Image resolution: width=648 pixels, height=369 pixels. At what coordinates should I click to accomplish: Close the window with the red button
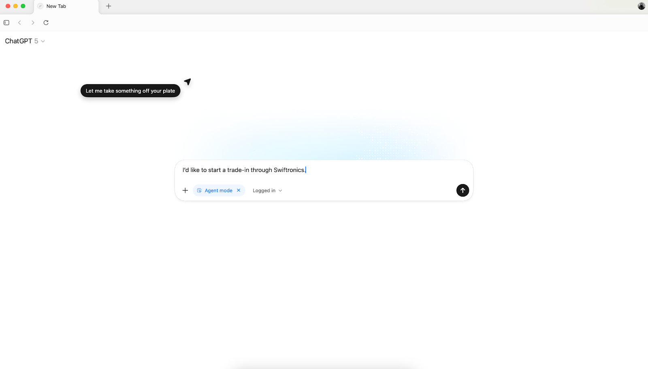pyautogui.click(x=8, y=6)
